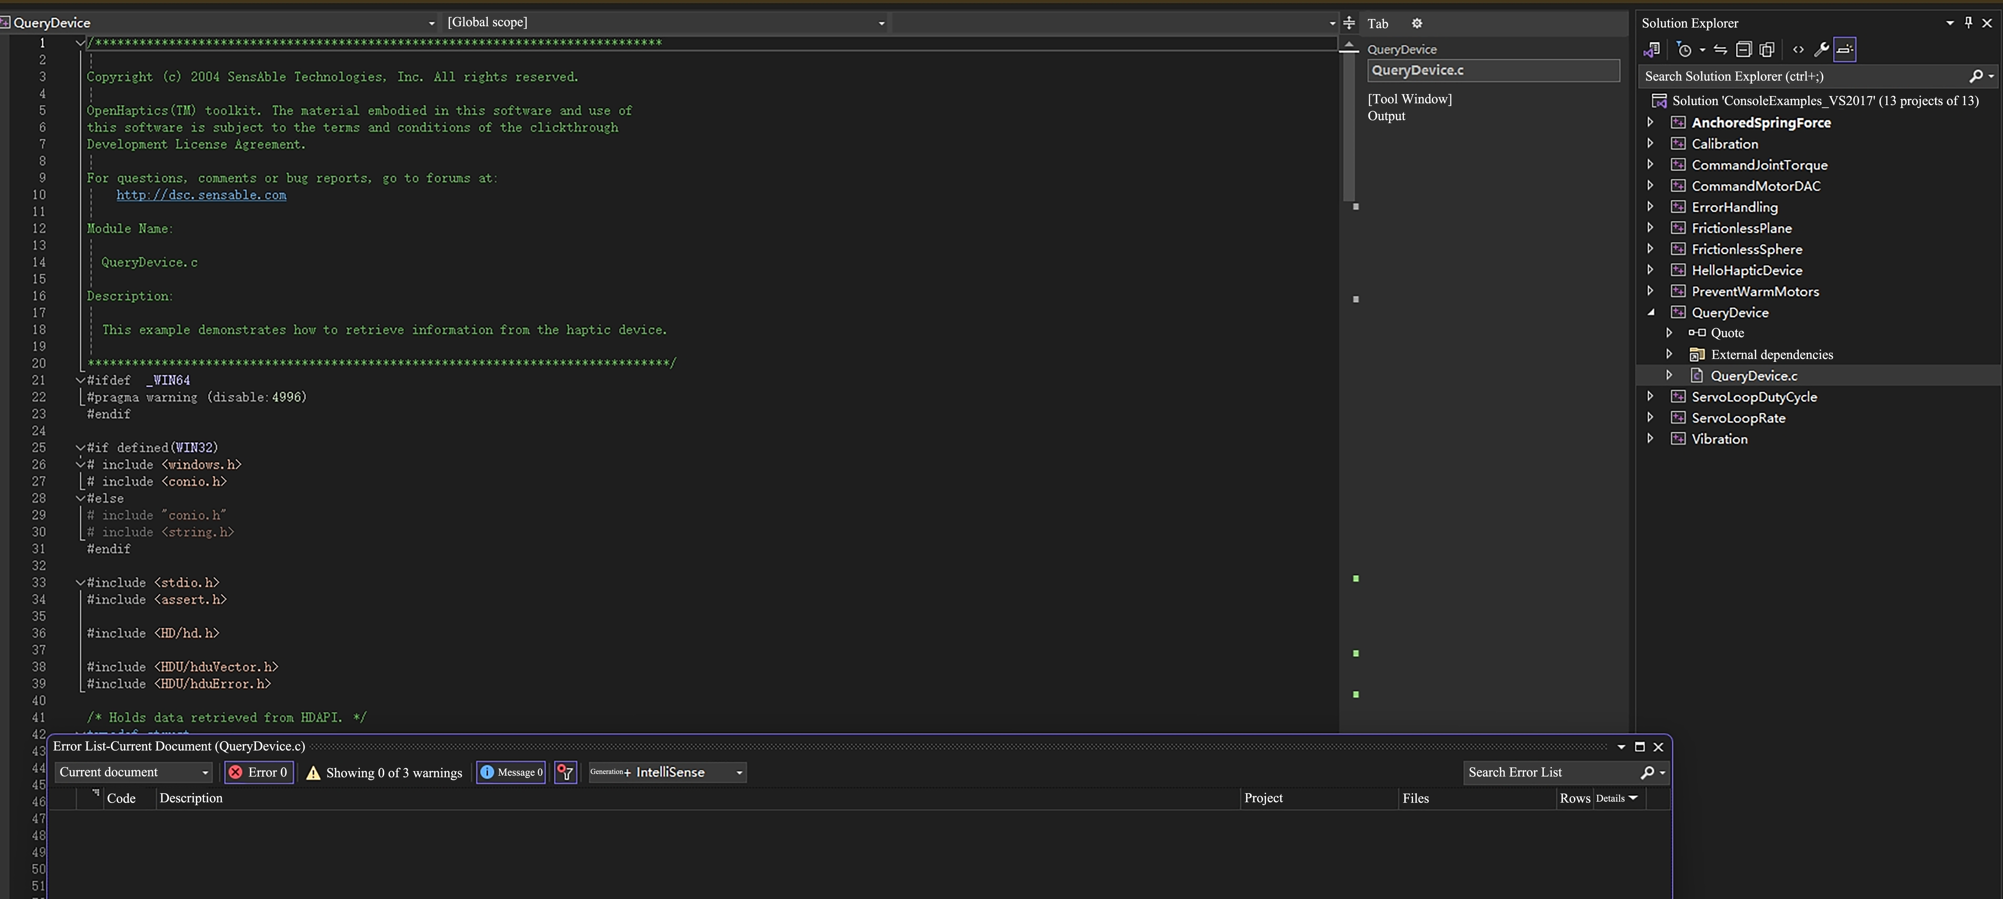Select the QueryDevice.c tab entry
Viewport: 2003px width, 899px height.
click(x=1493, y=70)
